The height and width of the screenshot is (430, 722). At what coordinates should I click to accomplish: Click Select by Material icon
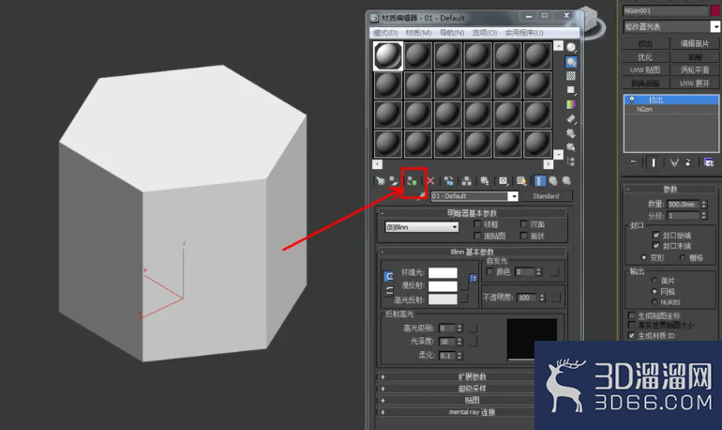pyautogui.click(x=571, y=147)
